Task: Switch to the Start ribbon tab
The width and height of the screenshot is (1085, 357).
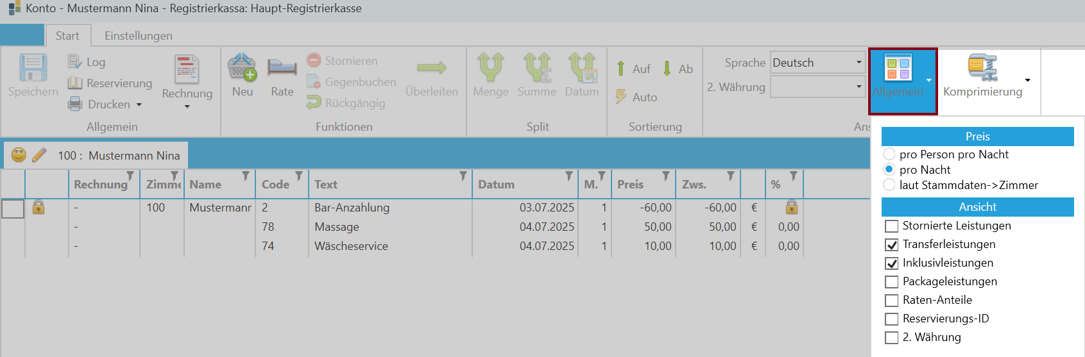Action: coord(67,35)
